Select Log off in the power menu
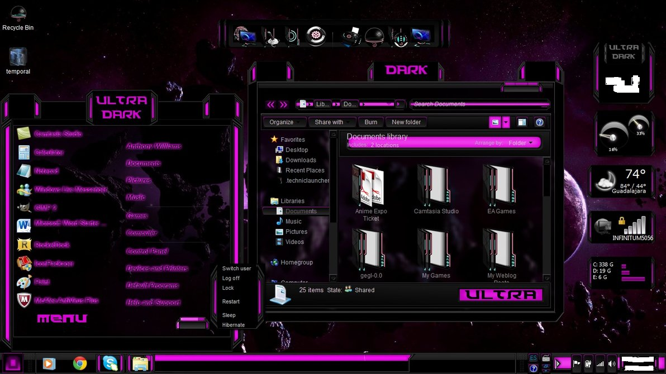This screenshot has width=666, height=374. (x=231, y=278)
